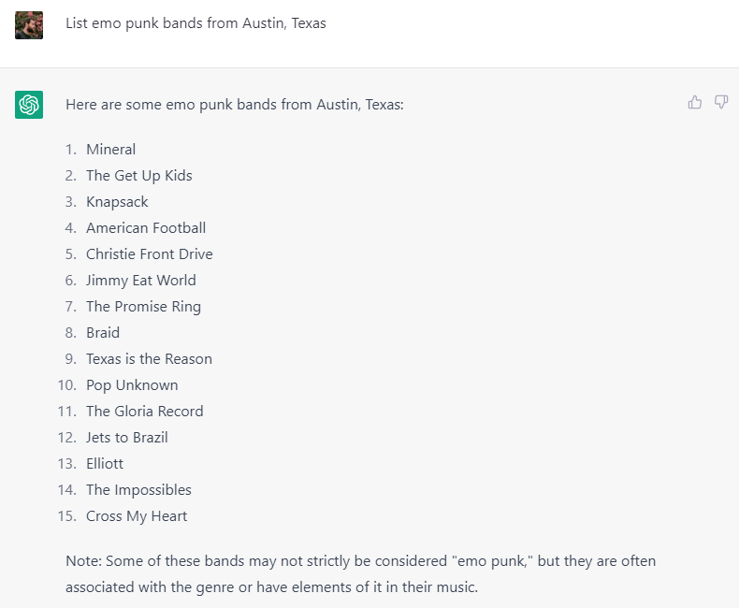Click list item Elliott
This screenshot has width=739, height=608.
point(105,464)
